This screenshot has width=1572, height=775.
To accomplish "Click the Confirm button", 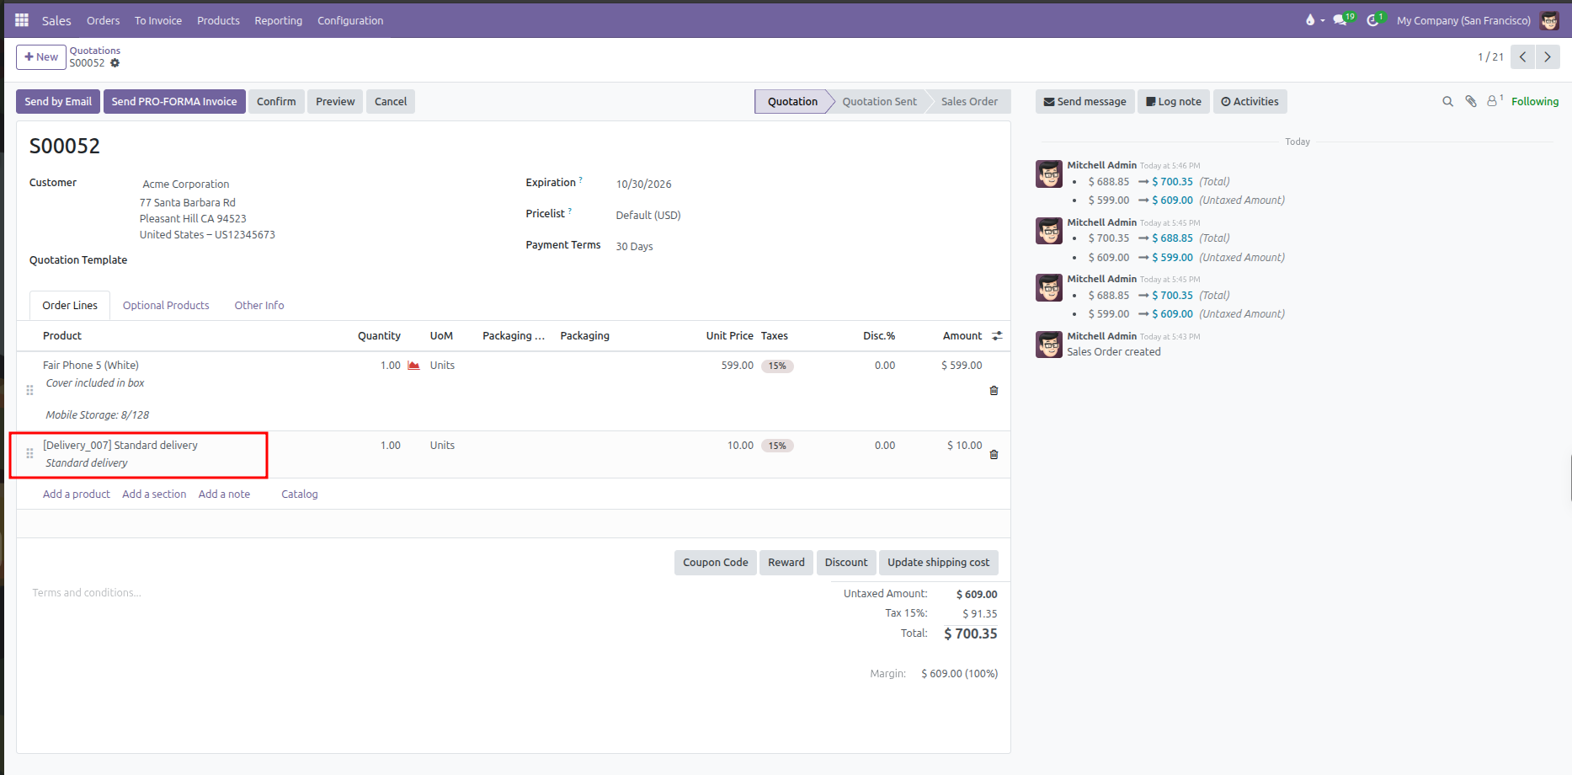I will (x=276, y=102).
